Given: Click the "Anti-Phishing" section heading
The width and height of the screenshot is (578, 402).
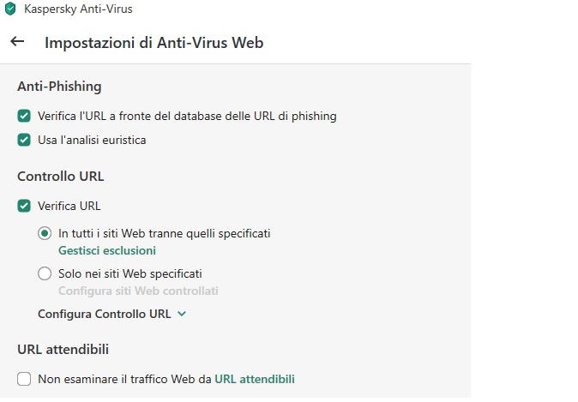Looking at the screenshot, I should [59, 87].
